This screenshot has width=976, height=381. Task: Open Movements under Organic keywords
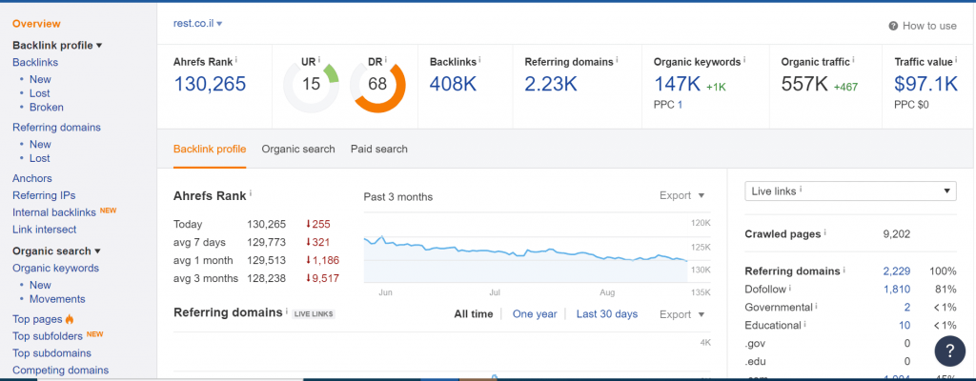(57, 299)
